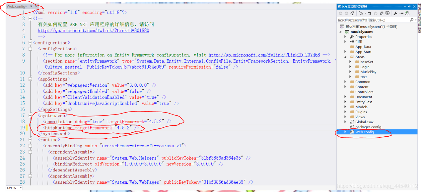
Task: Select the 引用 references node
Action: click(x=359, y=42)
